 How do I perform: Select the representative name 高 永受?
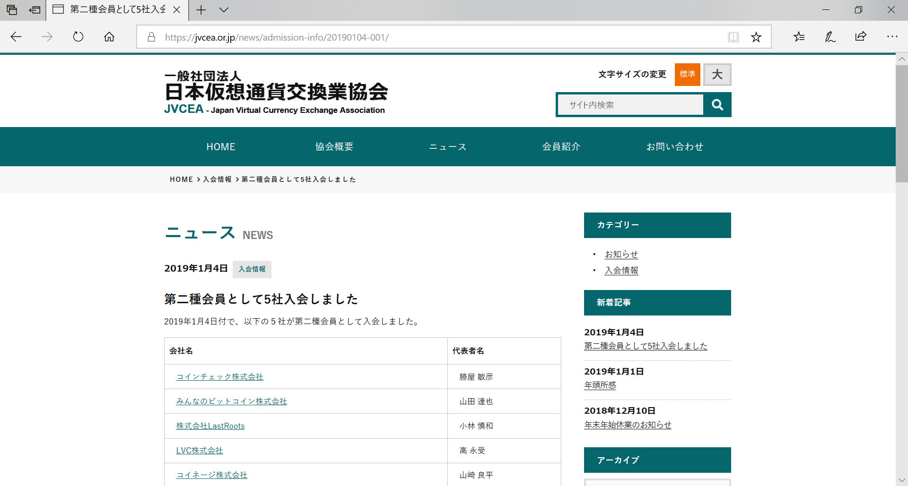pyautogui.click(x=472, y=451)
